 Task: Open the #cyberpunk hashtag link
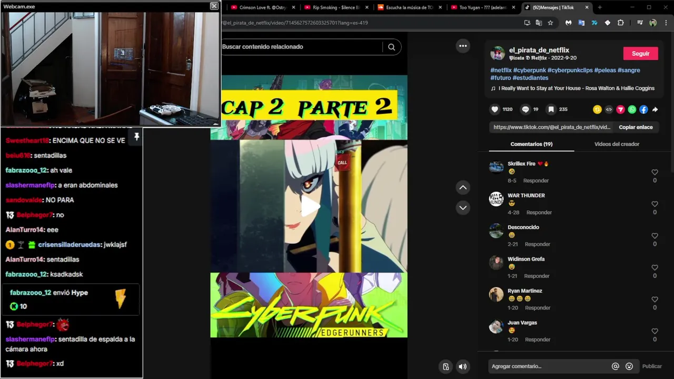click(x=529, y=71)
